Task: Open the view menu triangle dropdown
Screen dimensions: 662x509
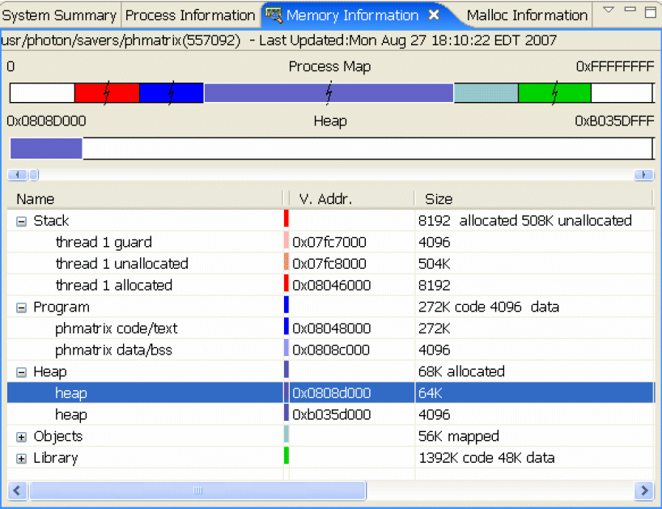Action: coord(608,10)
